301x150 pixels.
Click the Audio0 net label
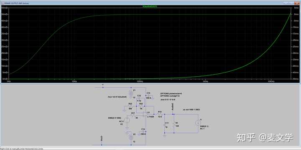pyautogui.click(x=173, y=107)
